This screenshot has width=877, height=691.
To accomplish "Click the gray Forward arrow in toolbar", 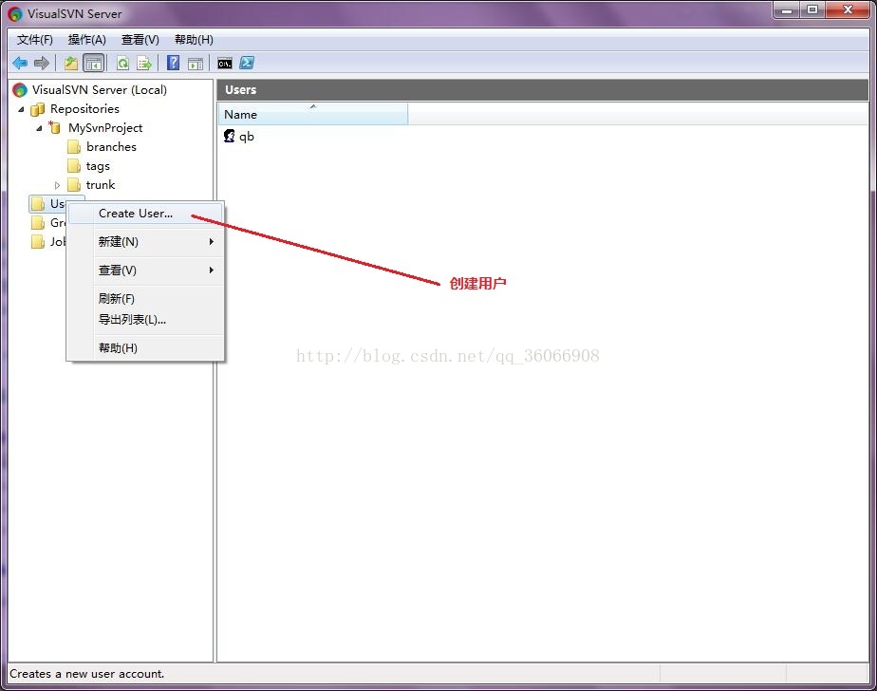I will pyautogui.click(x=42, y=64).
